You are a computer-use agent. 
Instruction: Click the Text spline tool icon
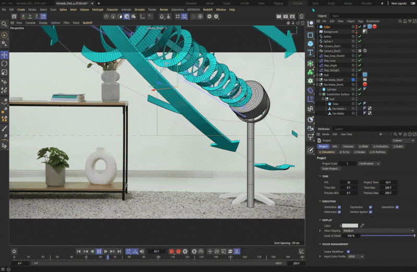(x=310, y=52)
